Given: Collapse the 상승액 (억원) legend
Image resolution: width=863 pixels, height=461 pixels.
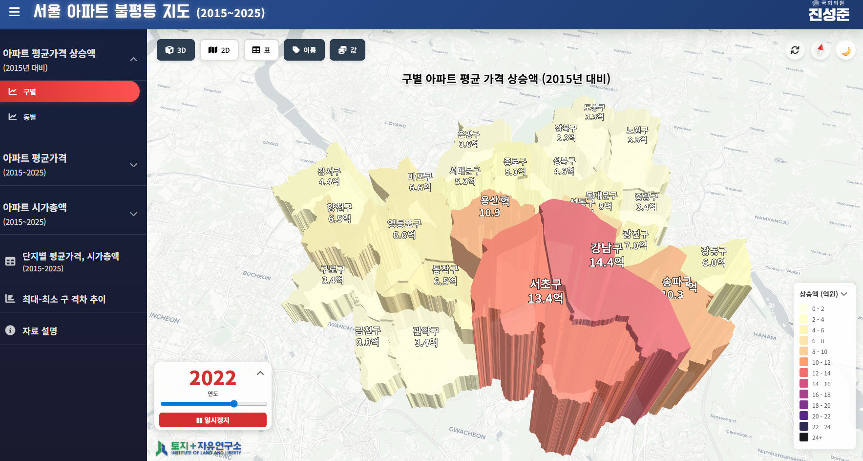Looking at the screenshot, I should tap(844, 294).
